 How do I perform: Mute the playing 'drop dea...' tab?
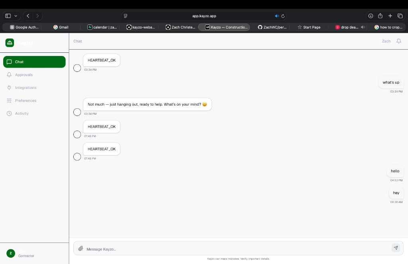(362, 27)
